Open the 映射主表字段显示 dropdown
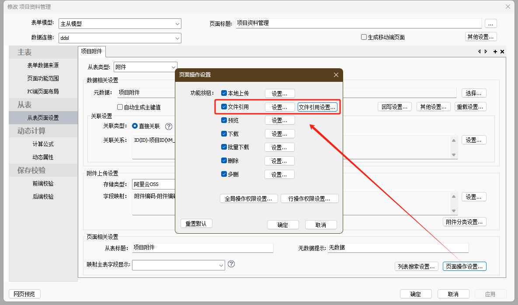Image resolution: width=518 pixels, height=305 pixels. (221, 265)
